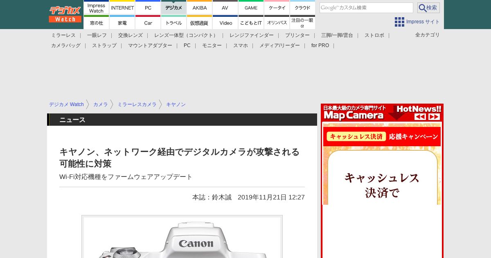Open the 三脚/一脚/雲台 category link
The height and width of the screenshot is (258, 491).
pyautogui.click(x=337, y=35)
